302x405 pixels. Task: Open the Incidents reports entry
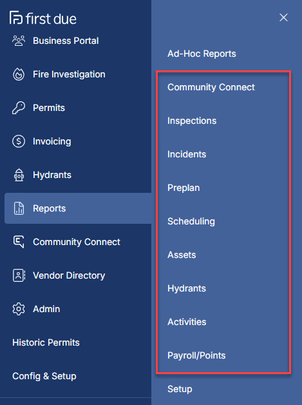click(187, 155)
